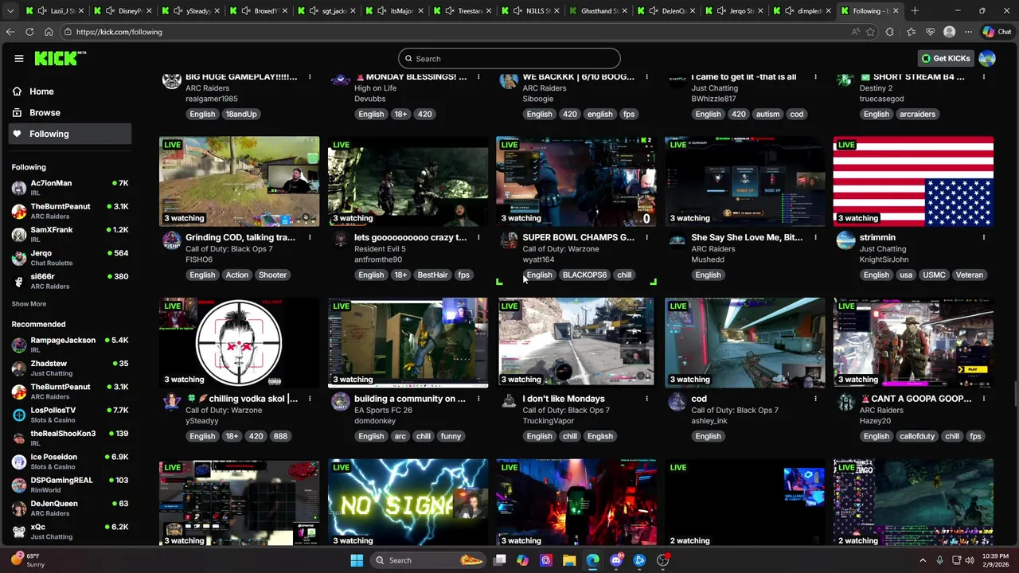1019x573 pixels.
Task: Click the taskbar Search box
Action: [429, 560]
